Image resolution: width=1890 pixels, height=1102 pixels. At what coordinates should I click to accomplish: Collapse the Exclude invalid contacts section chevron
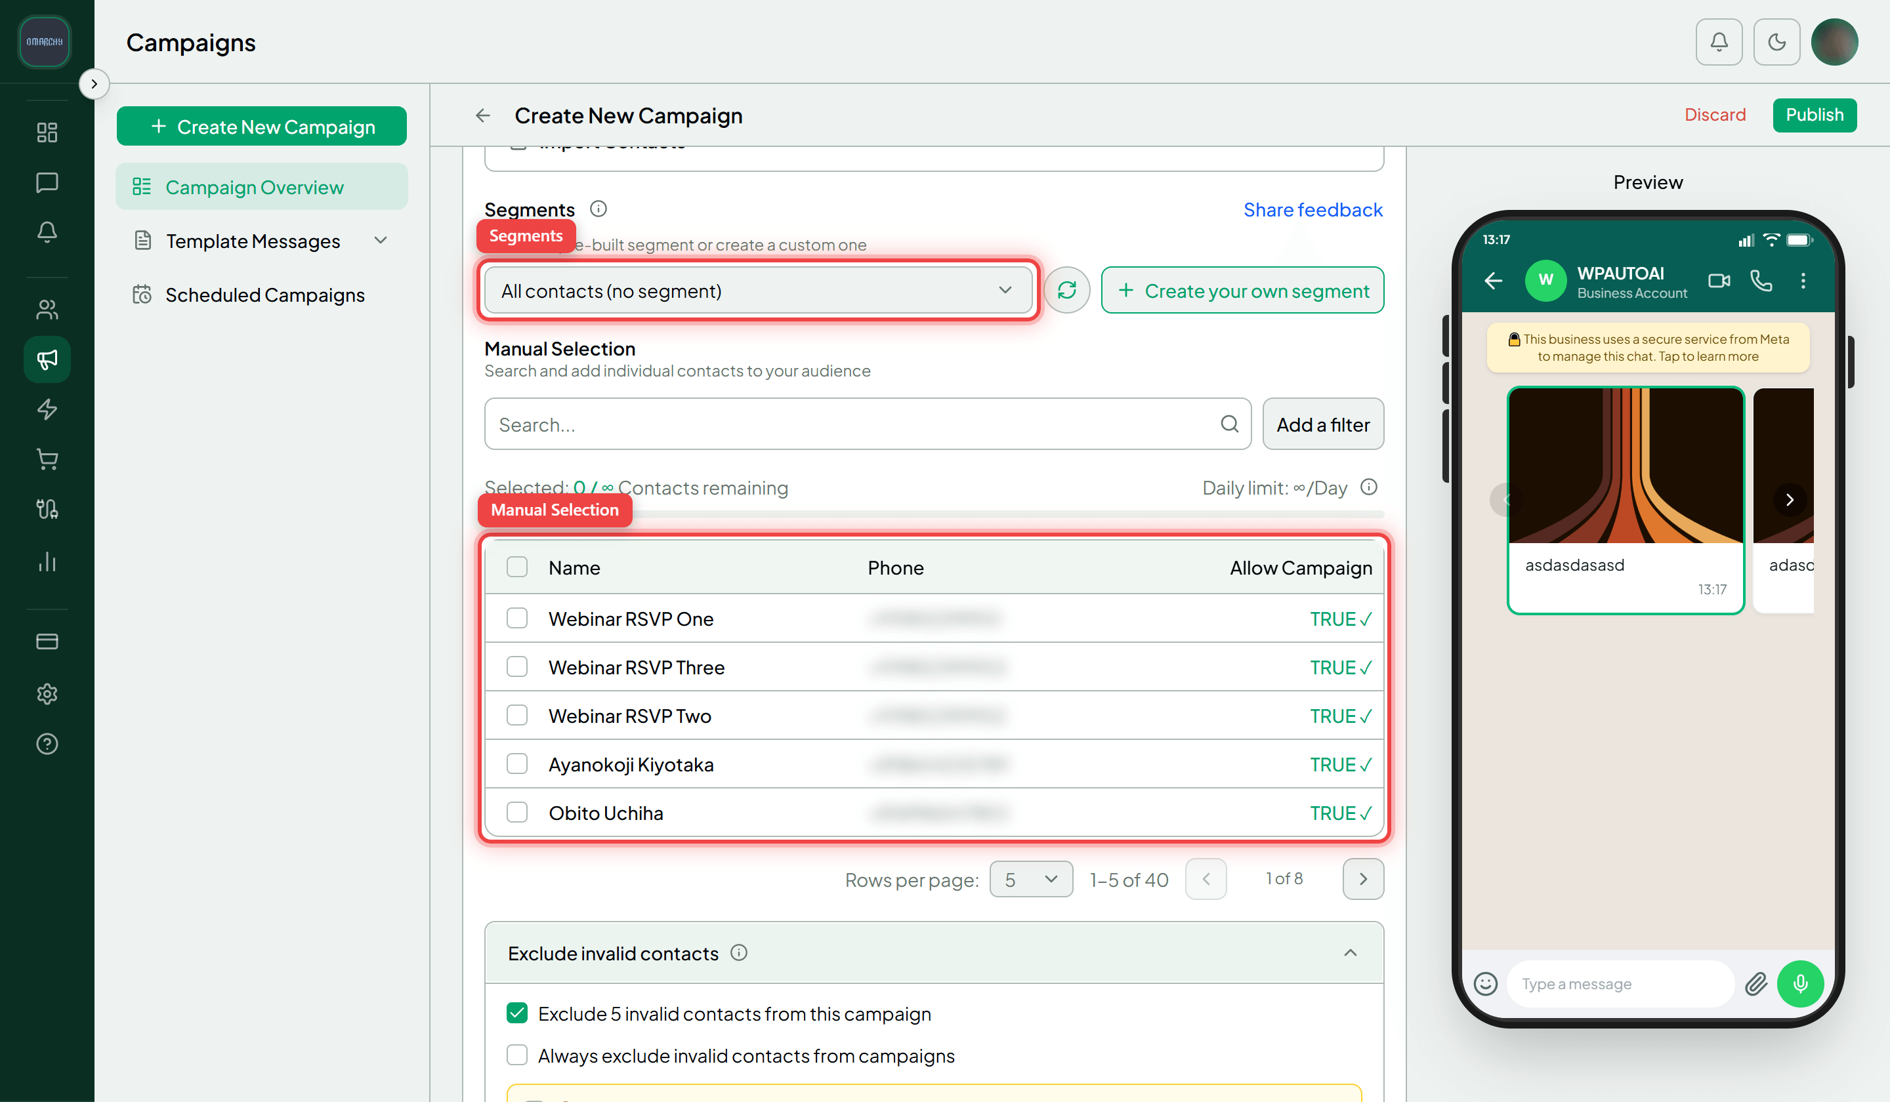coord(1350,952)
